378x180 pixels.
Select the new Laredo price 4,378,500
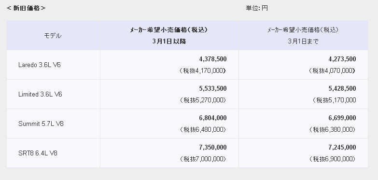pos(213,59)
